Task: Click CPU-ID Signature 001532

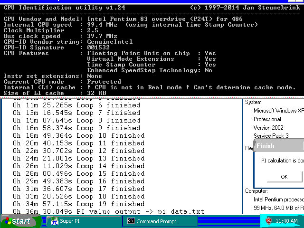Action: pyautogui.click(x=98, y=47)
